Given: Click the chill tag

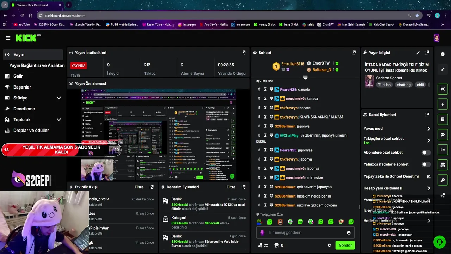Looking at the screenshot, I should pos(420,85).
